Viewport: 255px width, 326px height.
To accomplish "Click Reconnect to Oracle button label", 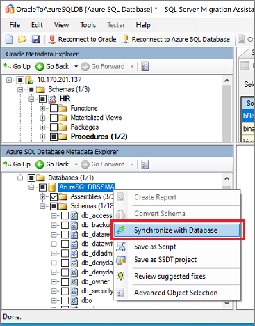I will [x=87, y=39].
